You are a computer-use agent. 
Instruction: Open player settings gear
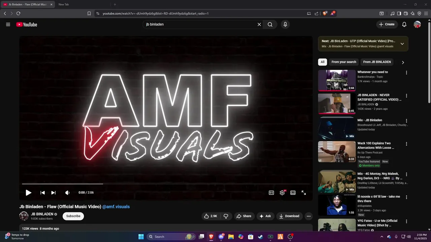[282, 193]
